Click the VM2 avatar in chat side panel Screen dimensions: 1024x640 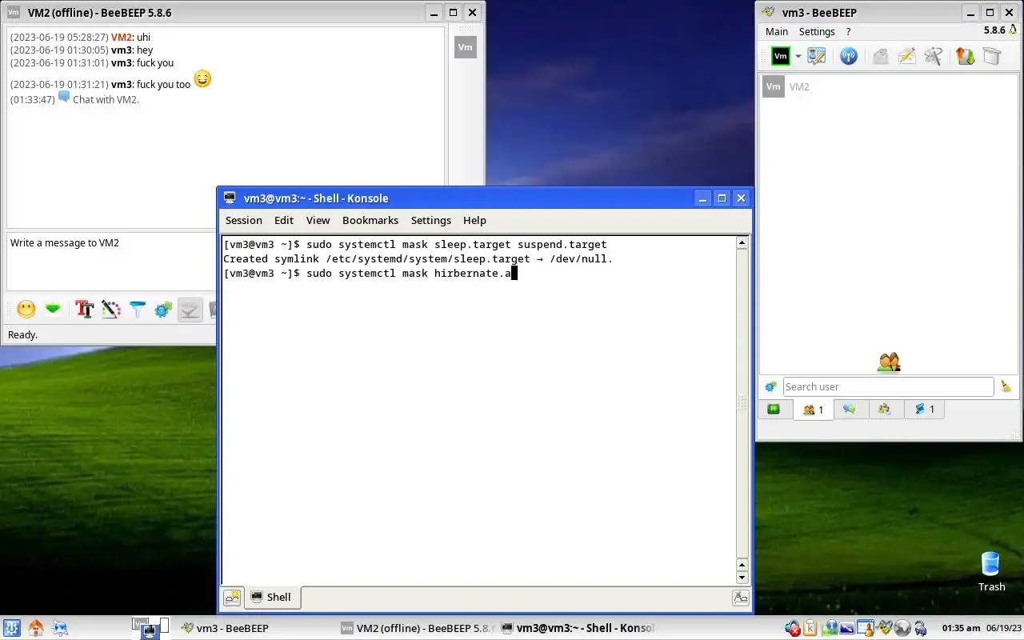click(465, 47)
